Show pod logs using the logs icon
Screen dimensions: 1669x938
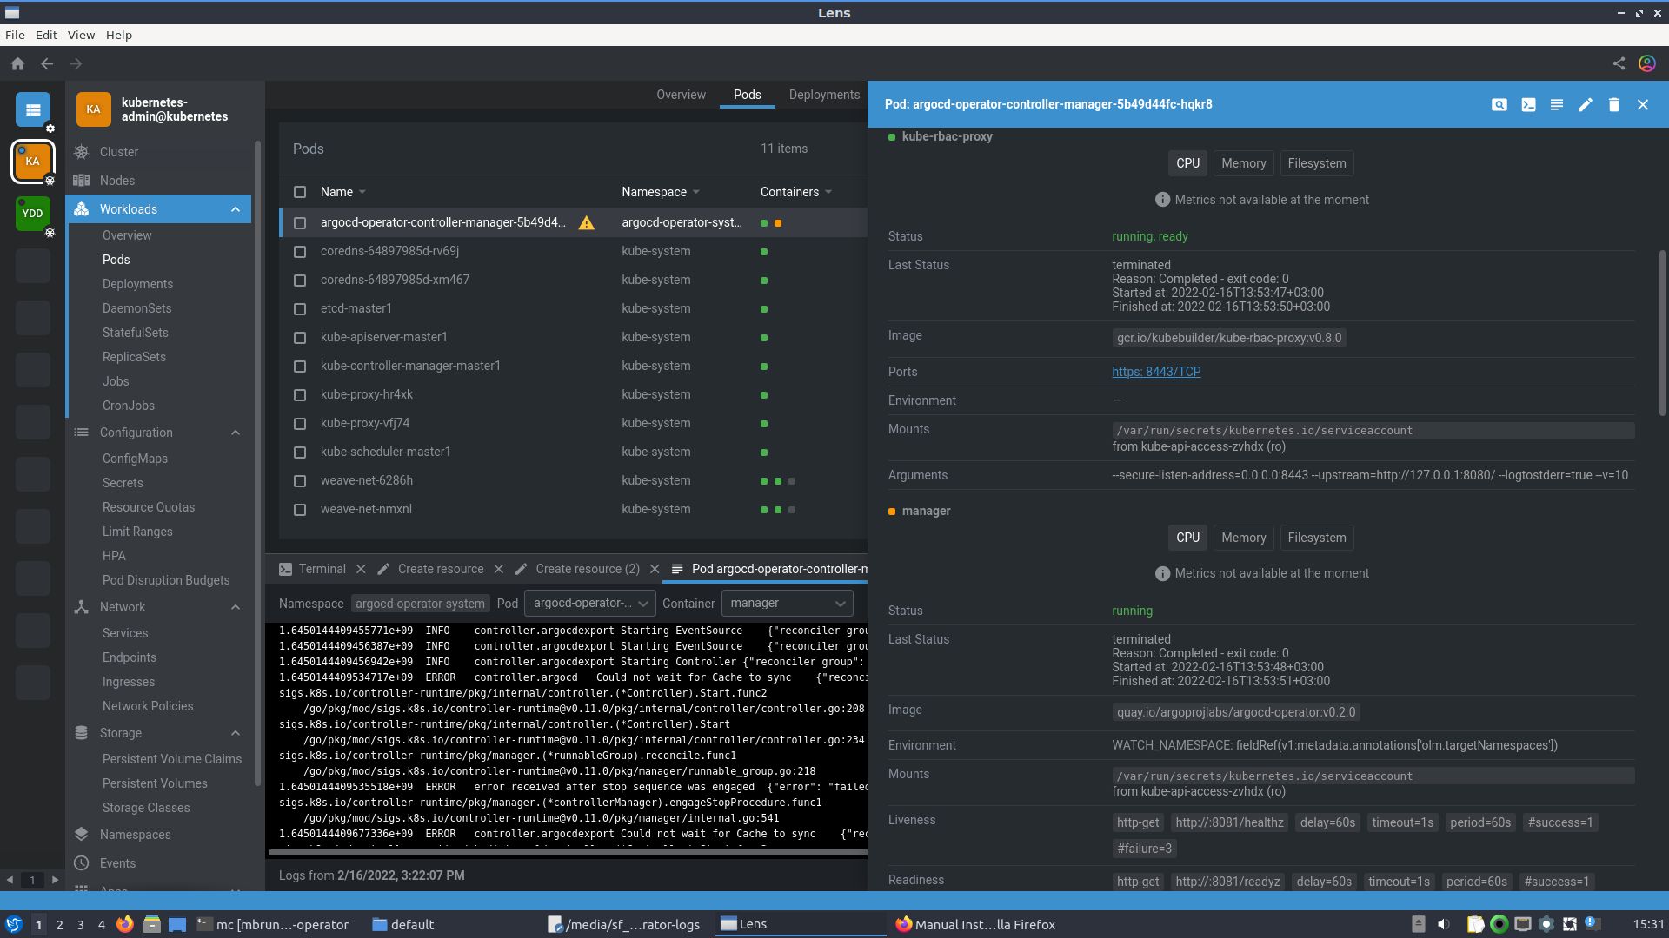coord(1555,104)
